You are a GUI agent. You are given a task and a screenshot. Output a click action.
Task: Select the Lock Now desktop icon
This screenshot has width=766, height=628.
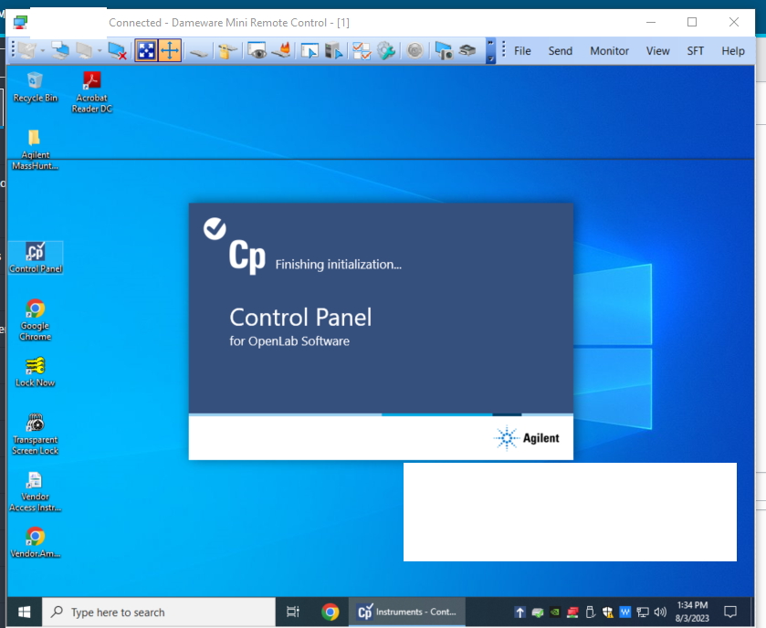(36, 372)
